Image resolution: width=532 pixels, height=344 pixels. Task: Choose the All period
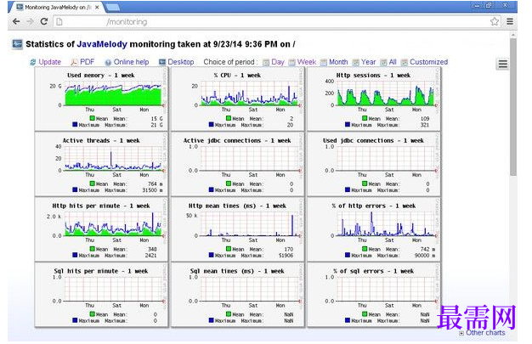coord(393,62)
